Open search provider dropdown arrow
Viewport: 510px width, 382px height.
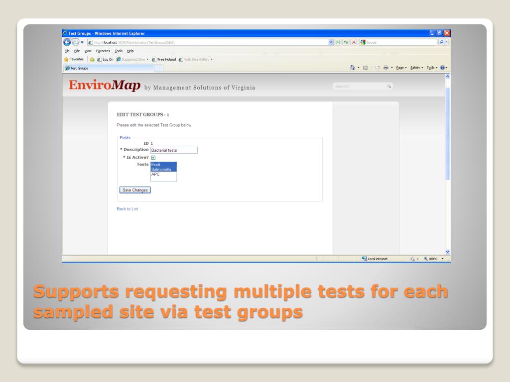tap(447, 42)
